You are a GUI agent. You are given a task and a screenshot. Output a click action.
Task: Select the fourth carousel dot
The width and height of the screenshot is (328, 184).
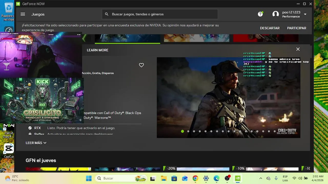pyautogui.click(x=200, y=131)
